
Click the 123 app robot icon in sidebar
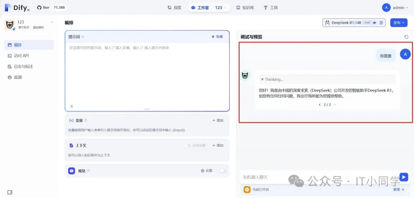click(x=10, y=25)
